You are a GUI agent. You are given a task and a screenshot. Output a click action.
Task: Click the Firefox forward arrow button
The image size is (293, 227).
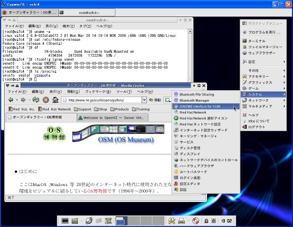pyautogui.click(x=23, y=100)
